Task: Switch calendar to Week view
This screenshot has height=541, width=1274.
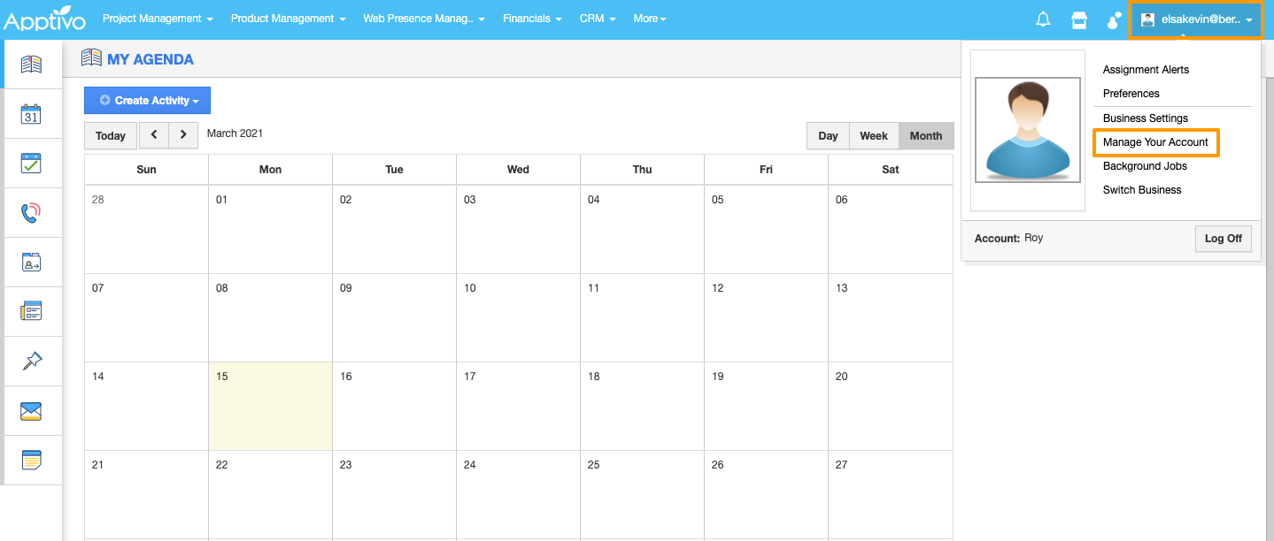Action: pyautogui.click(x=873, y=136)
